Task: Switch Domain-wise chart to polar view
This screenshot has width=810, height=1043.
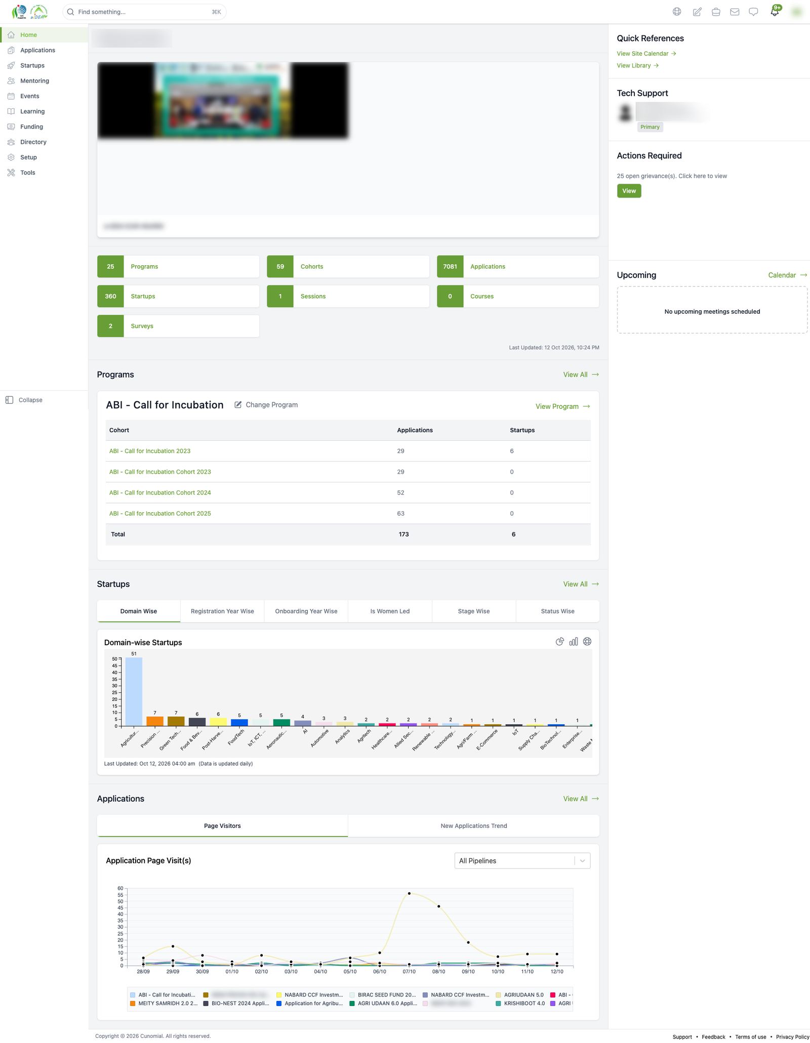Action: point(587,642)
